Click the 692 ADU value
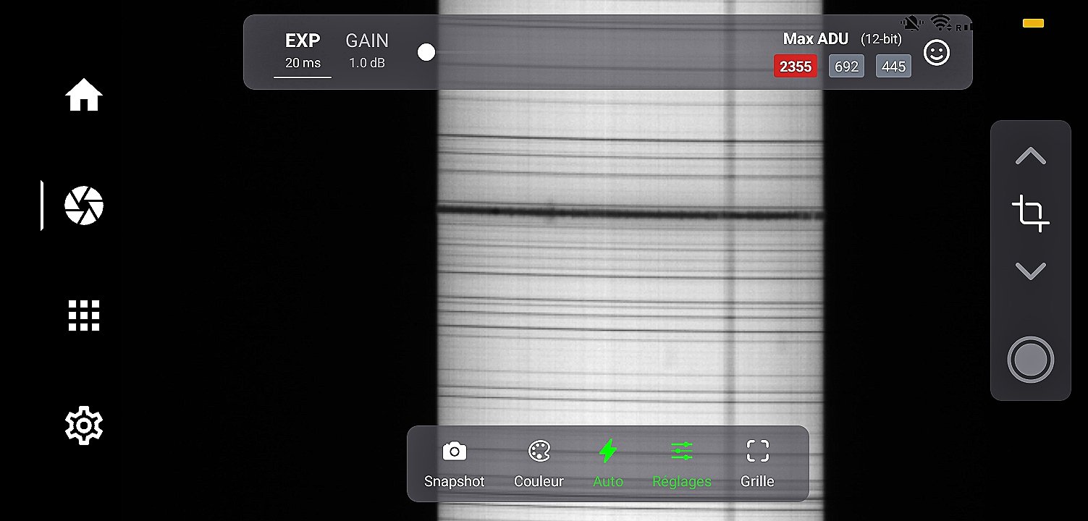Image resolution: width=1088 pixels, height=521 pixels. click(x=846, y=67)
